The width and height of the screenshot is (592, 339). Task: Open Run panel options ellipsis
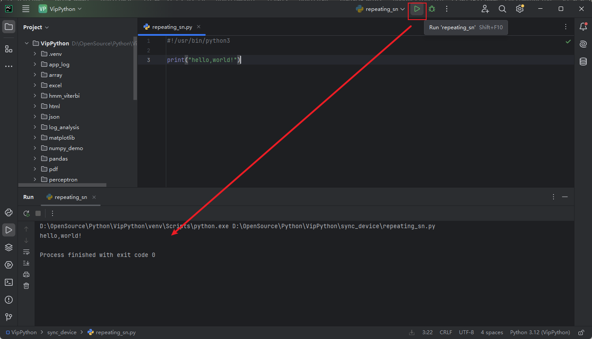coord(553,197)
